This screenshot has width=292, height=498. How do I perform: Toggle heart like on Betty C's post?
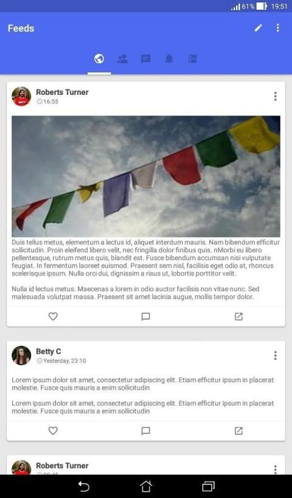(53, 431)
